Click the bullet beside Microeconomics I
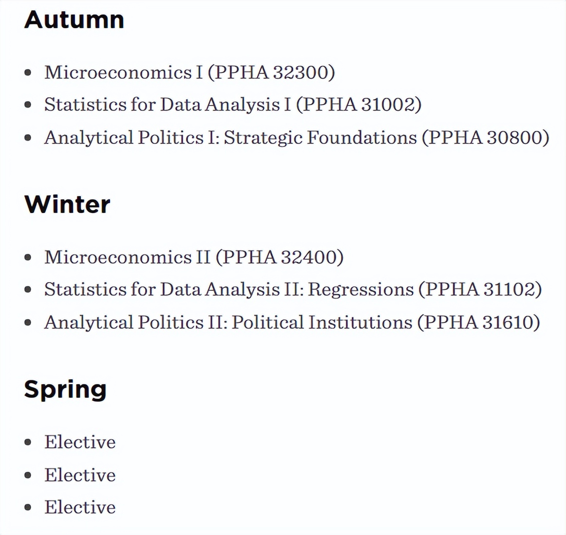The height and width of the screenshot is (535, 566). coord(28,73)
